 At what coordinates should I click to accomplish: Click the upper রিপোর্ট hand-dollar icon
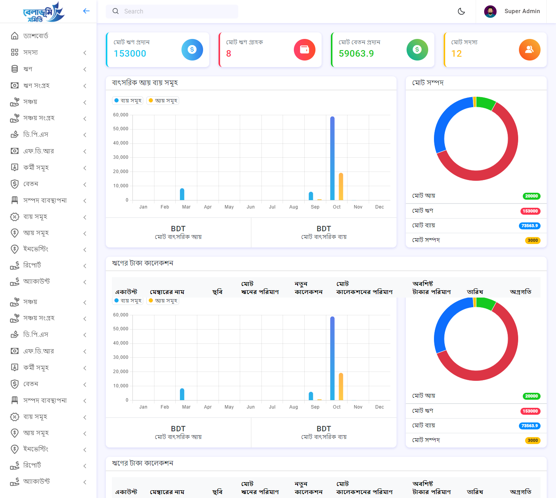[15, 265]
